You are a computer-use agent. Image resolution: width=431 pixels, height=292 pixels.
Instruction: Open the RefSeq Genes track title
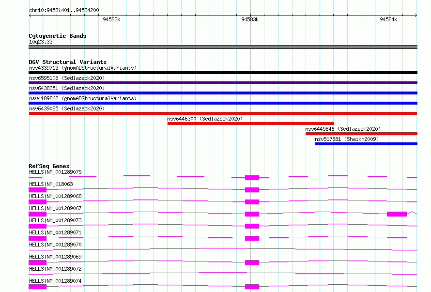tap(49, 166)
